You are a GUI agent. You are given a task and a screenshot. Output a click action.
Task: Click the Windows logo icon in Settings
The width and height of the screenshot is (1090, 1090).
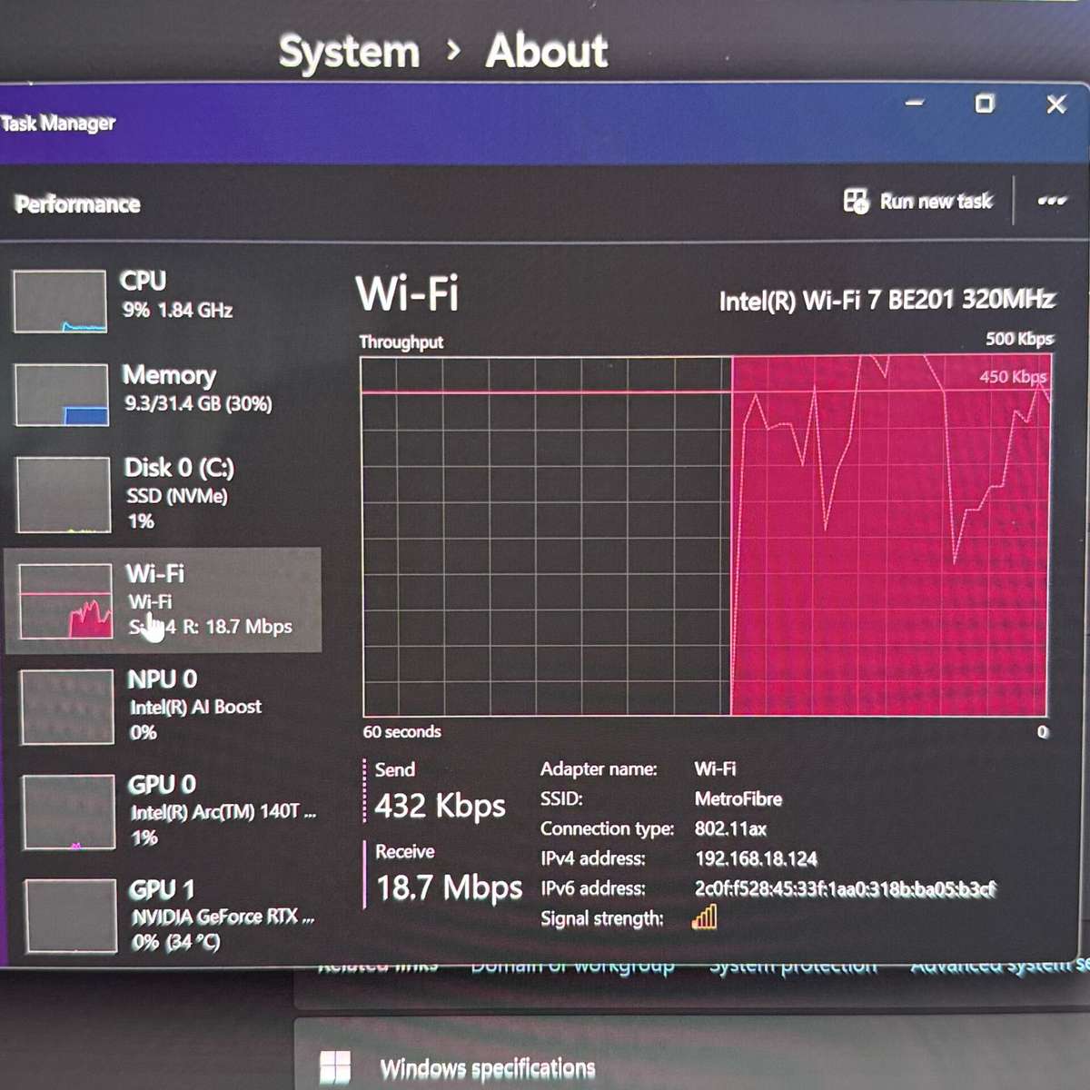point(335,1067)
